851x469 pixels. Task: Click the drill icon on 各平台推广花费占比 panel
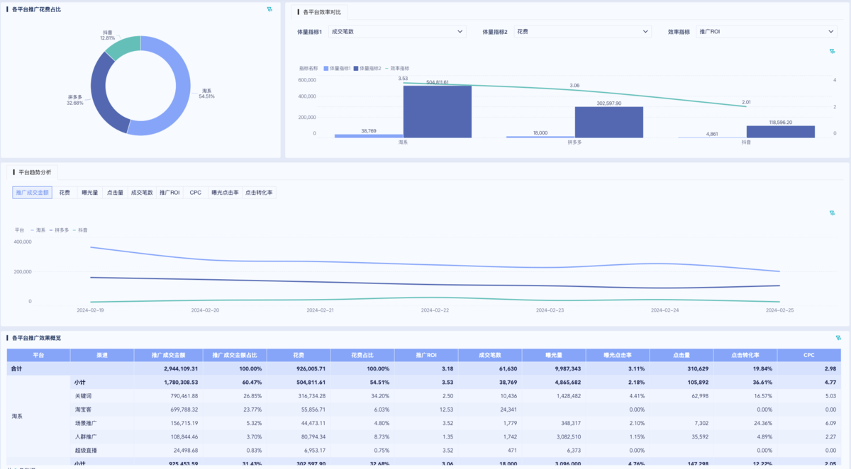(x=269, y=9)
